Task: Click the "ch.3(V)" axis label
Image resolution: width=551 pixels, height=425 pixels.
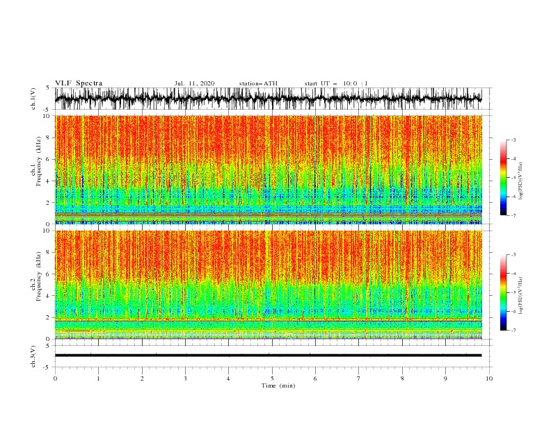Action: pos(33,356)
